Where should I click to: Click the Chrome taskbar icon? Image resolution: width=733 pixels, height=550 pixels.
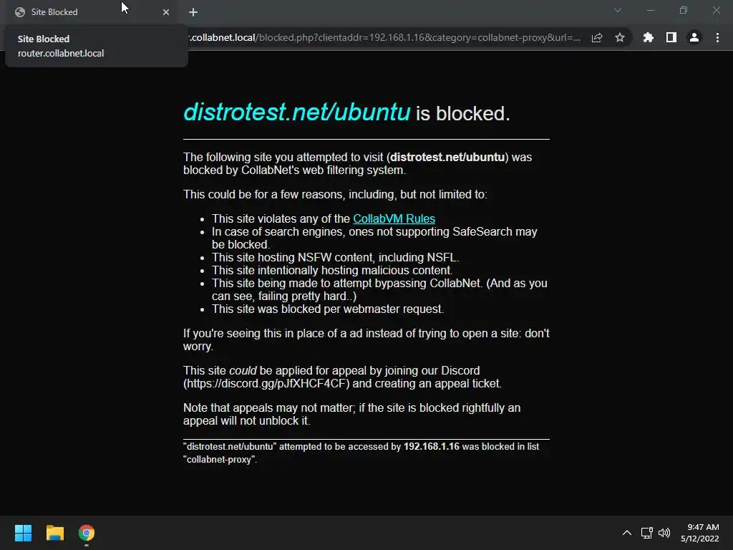[87, 533]
